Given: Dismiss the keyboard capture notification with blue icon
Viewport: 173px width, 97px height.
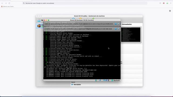Looking at the screenshot, I should click(116, 24).
